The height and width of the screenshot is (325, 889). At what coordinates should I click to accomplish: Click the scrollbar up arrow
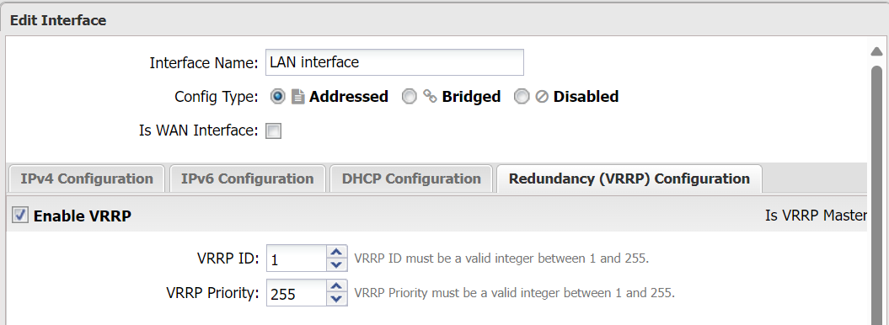click(876, 51)
